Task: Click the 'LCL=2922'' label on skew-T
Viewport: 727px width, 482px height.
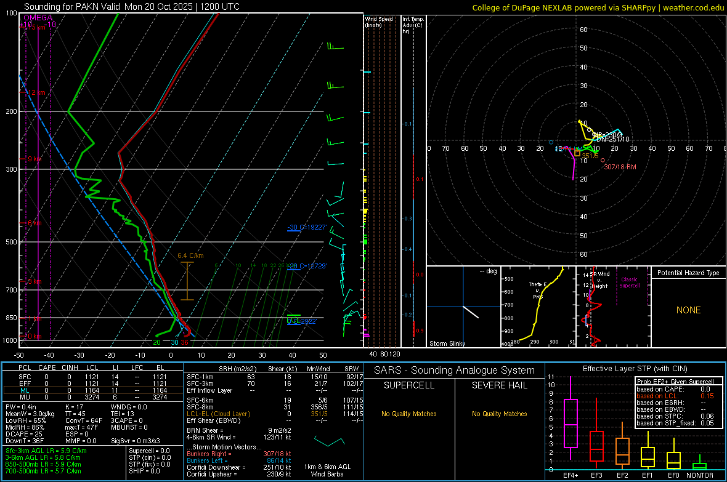Action: (301, 321)
